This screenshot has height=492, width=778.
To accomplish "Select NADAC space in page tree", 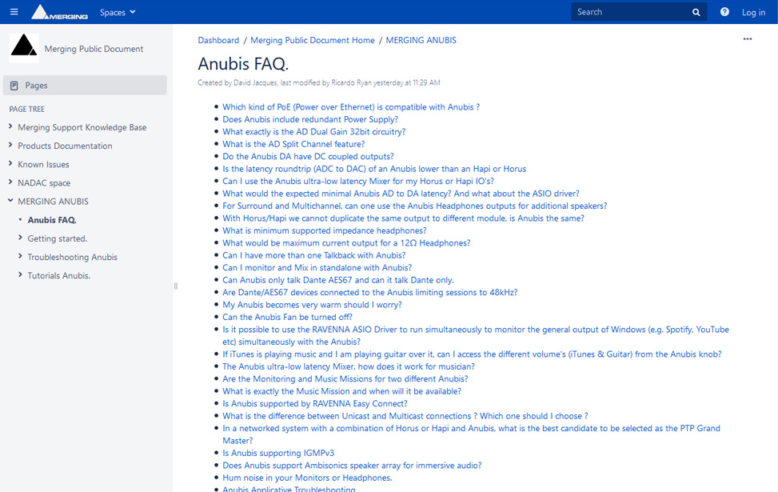I will pyautogui.click(x=44, y=183).
